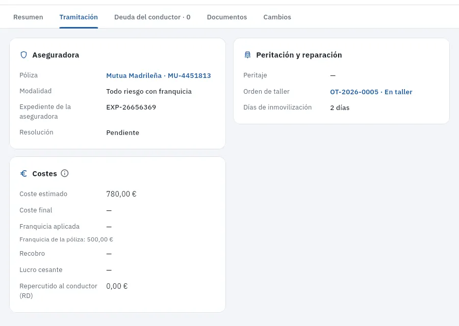The width and height of the screenshot is (459, 326).
Task: Click the 0,00 € Repercutido value
Action: click(117, 286)
